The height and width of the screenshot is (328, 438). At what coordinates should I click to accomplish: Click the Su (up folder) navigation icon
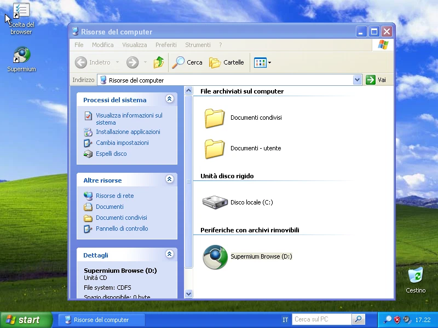[x=158, y=62]
